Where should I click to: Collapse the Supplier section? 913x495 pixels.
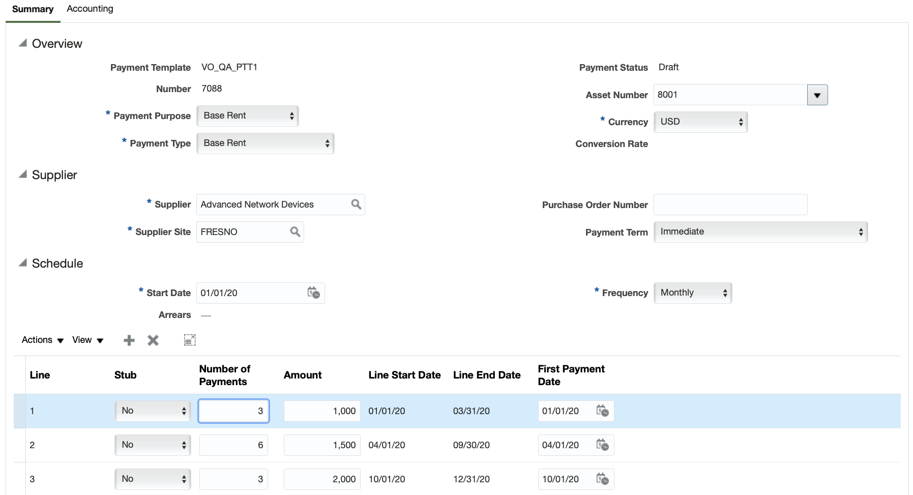[23, 174]
